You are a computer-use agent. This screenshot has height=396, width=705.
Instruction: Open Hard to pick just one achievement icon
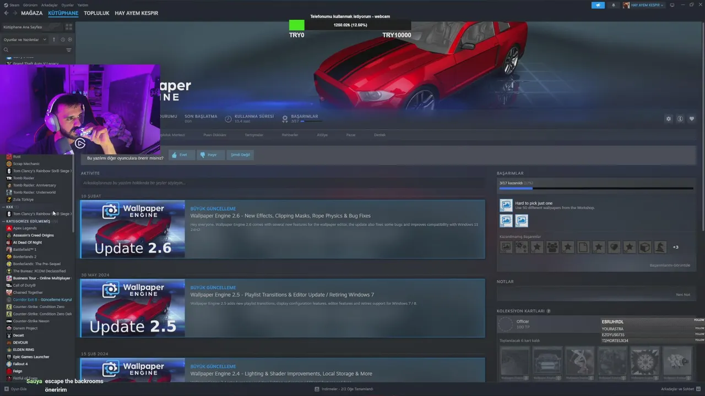coord(506,205)
